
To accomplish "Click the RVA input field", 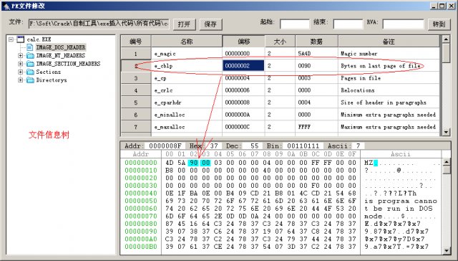I will pos(403,24).
